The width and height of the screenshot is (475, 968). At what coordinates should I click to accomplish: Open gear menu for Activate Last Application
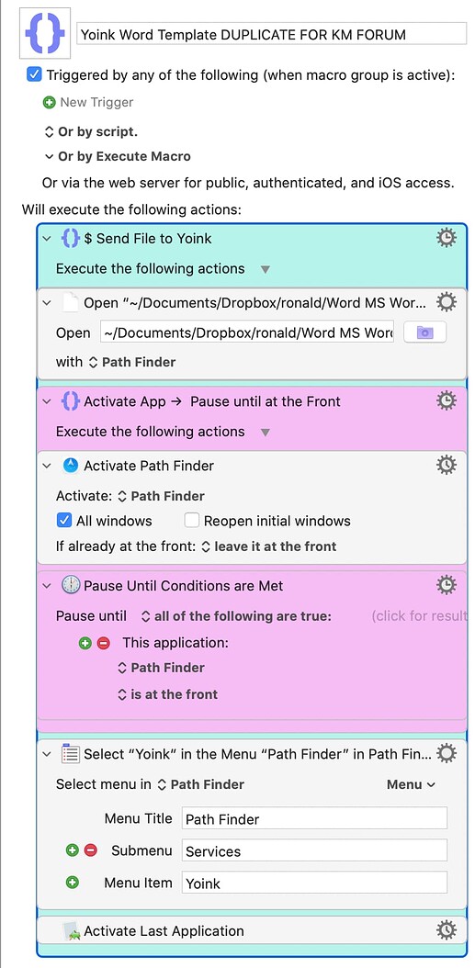coord(446,930)
